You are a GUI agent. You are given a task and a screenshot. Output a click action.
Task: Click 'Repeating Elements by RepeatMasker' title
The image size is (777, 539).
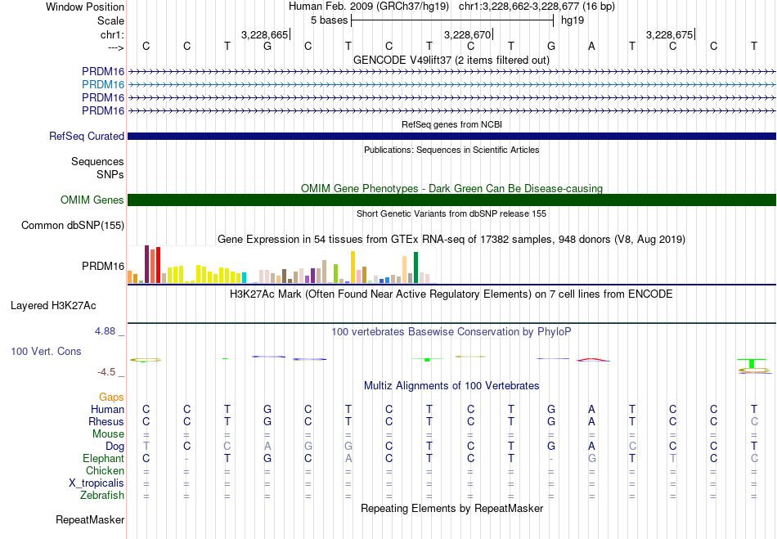(x=451, y=509)
